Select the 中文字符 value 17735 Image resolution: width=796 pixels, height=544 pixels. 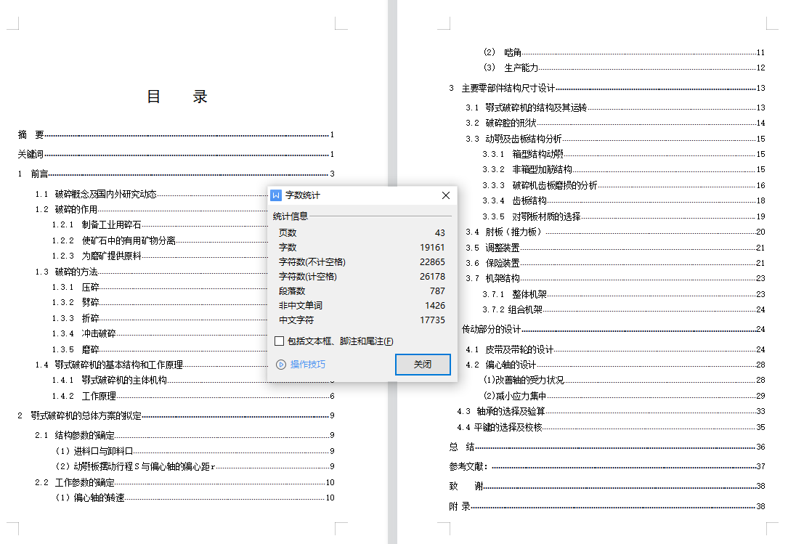[432, 320]
